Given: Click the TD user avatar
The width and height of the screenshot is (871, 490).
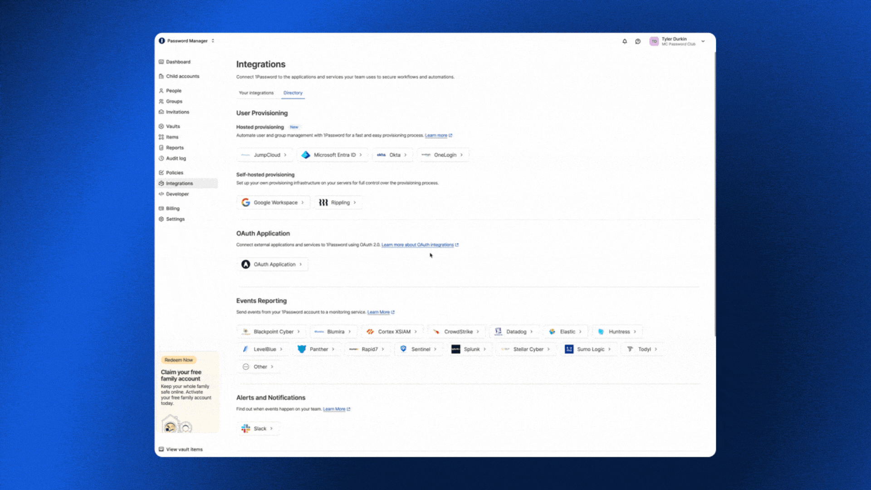Looking at the screenshot, I should (x=654, y=41).
